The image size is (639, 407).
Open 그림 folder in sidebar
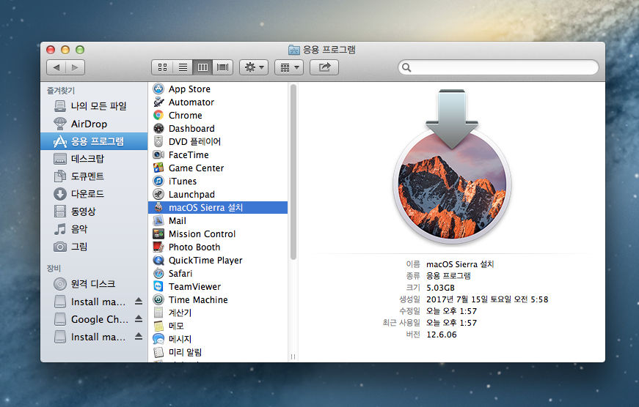coord(94,247)
